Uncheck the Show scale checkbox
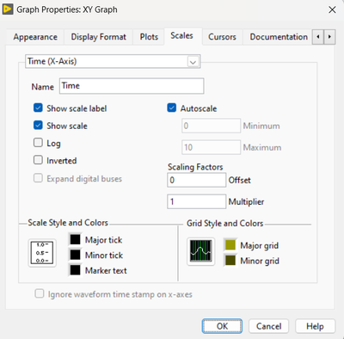The height and width of the screenshot is (339, 344). pyautogui.click(x=38, y=126)
